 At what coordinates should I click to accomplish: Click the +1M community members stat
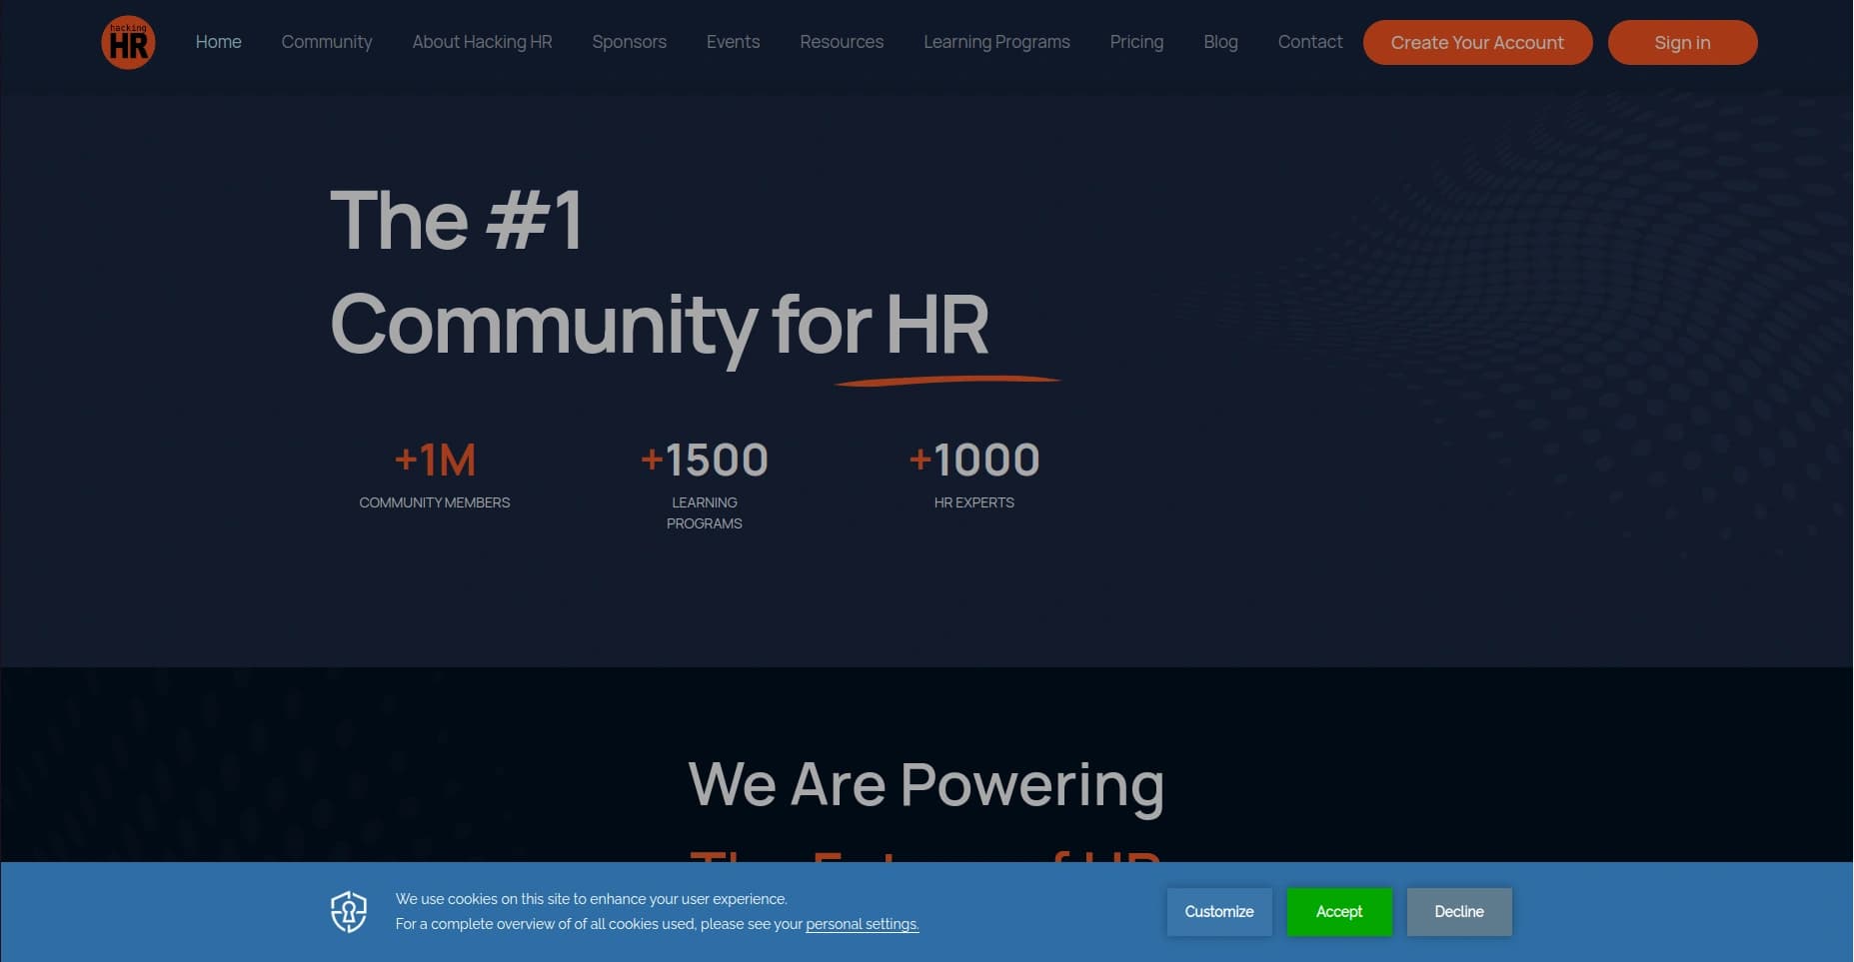click(x=435, y=461)
